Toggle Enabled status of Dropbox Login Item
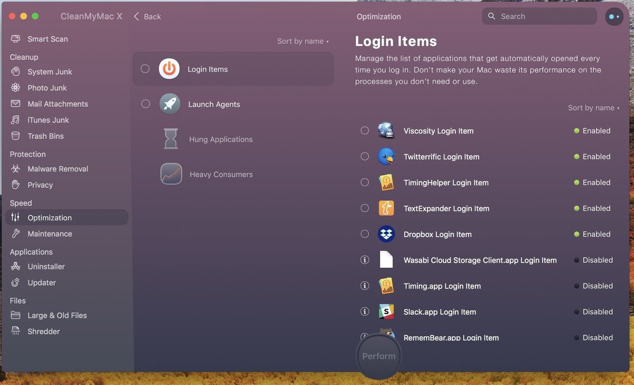This screenshot has height=385, width=634. [592, 234]
